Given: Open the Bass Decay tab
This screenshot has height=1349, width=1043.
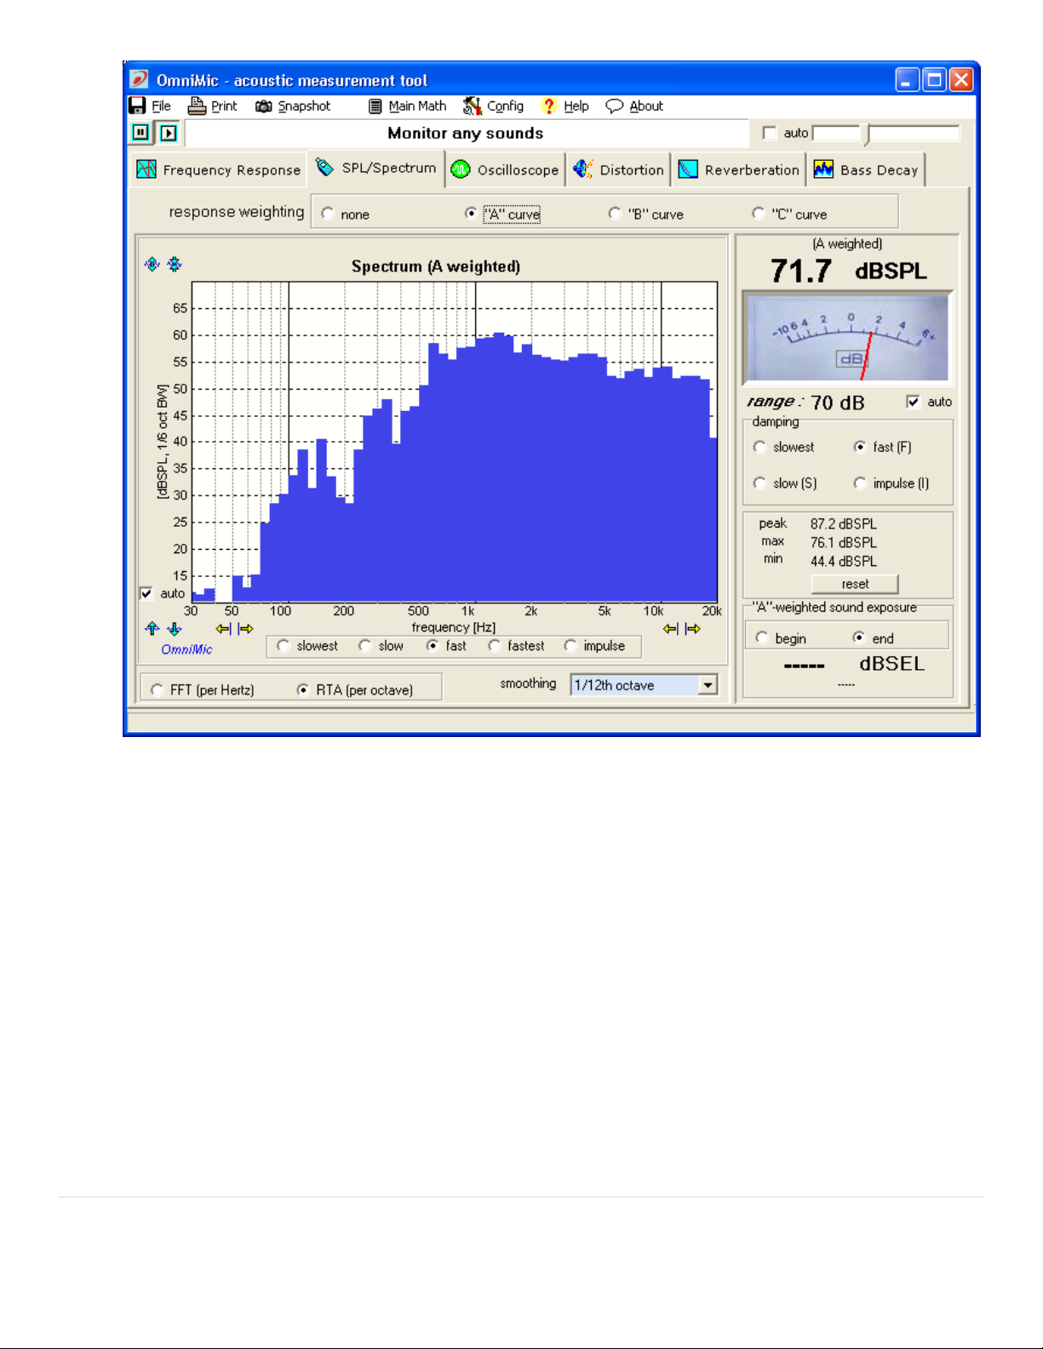Looking at the screenshot, I should click(x=867, y=169).
